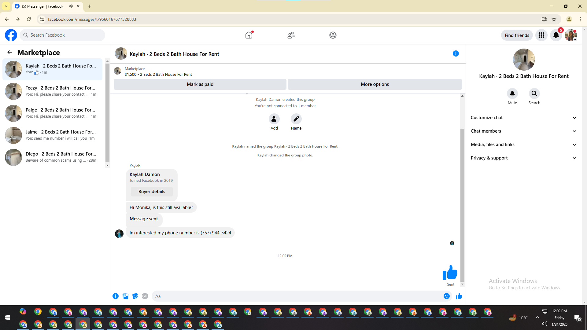The height and width of the screenshot is (330, 587).
Task: Search within the conversation
Action: [534, 94]
